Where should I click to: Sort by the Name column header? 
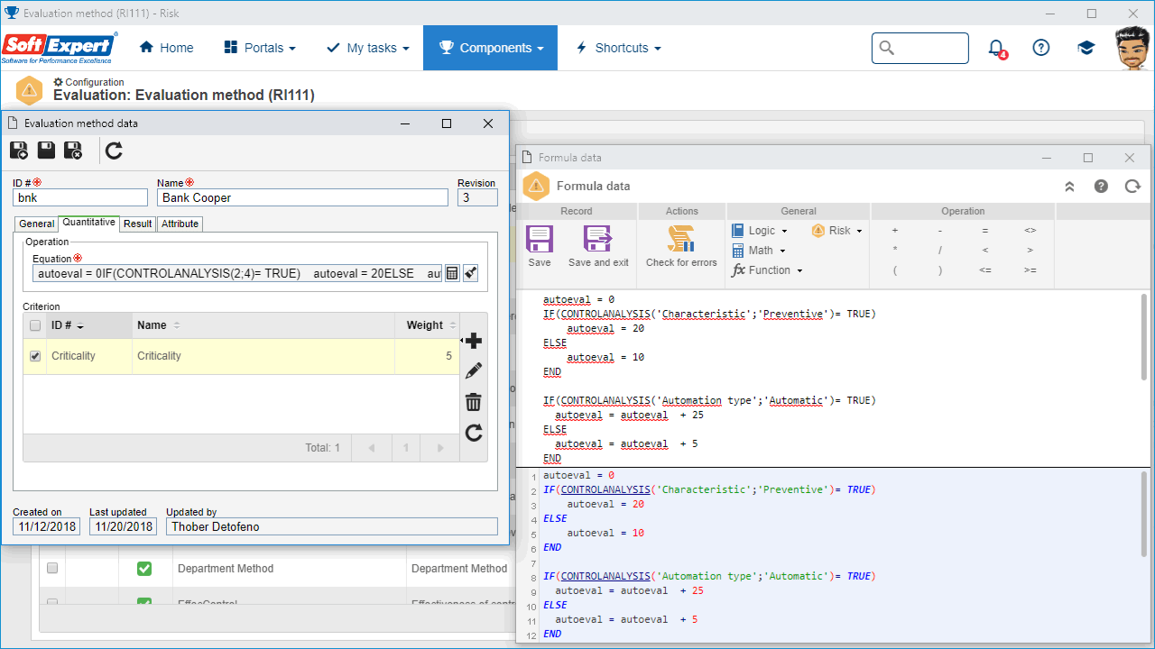[263, 325]
